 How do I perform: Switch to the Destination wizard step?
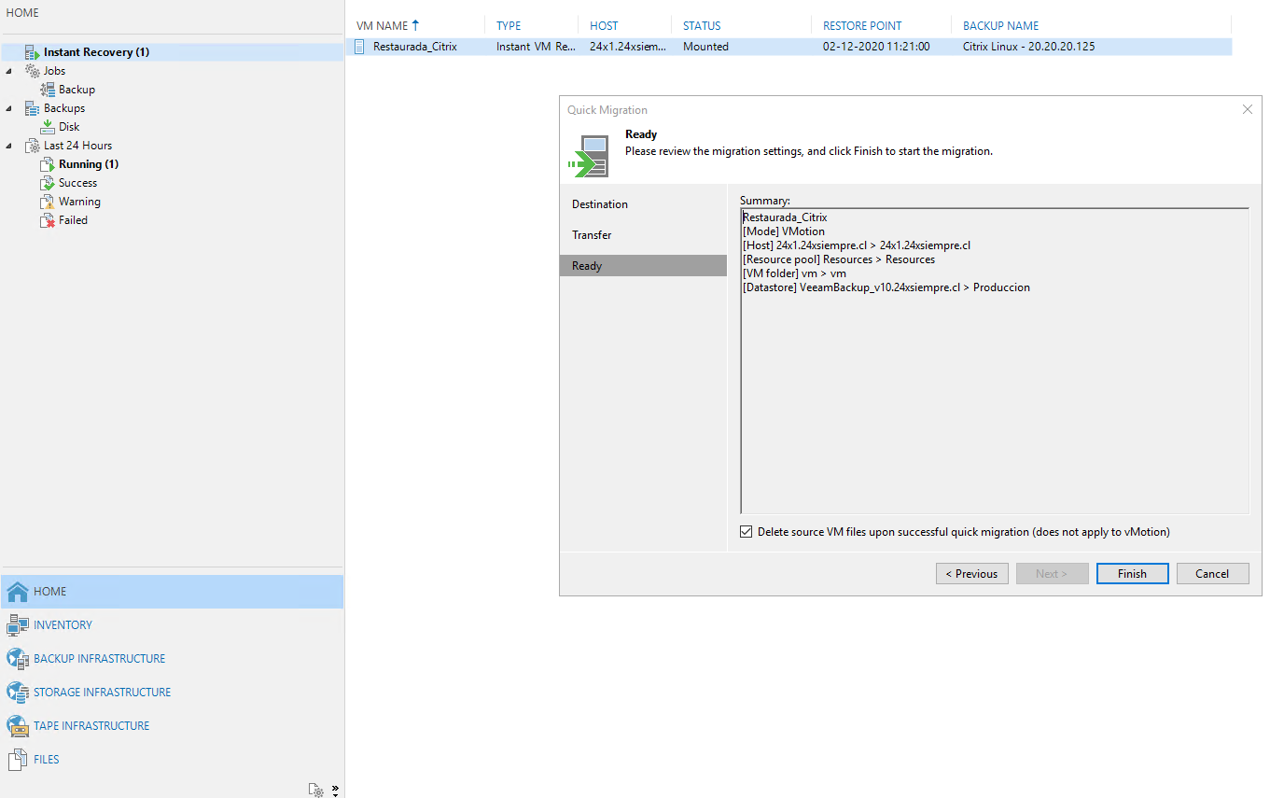coord(599,203)
